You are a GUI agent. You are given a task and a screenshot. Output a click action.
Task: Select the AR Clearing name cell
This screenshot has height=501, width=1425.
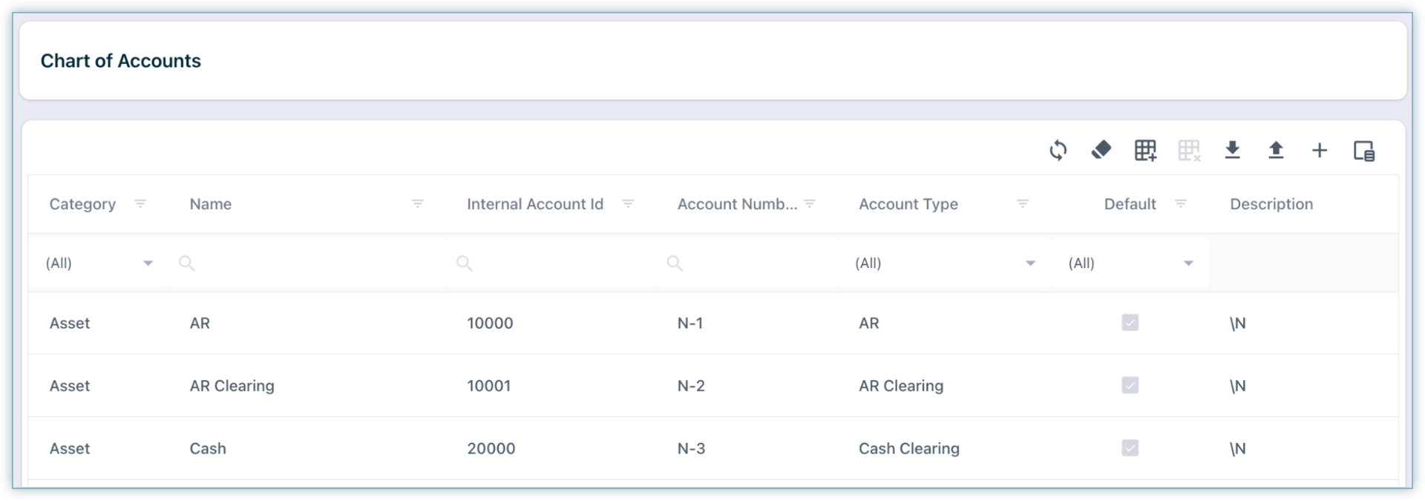click(x=232, y=386)
